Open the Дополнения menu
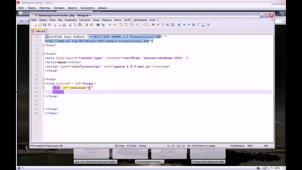 (x=140, y=20)
